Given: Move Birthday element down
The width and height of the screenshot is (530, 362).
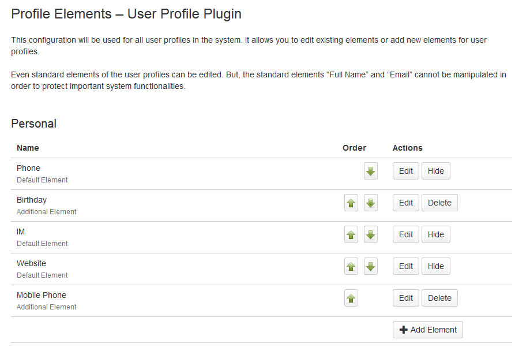Looking at the screenshot, I should [x=371, y=203].
